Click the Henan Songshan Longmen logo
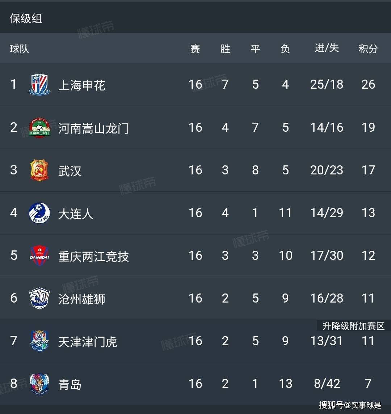 39,127
